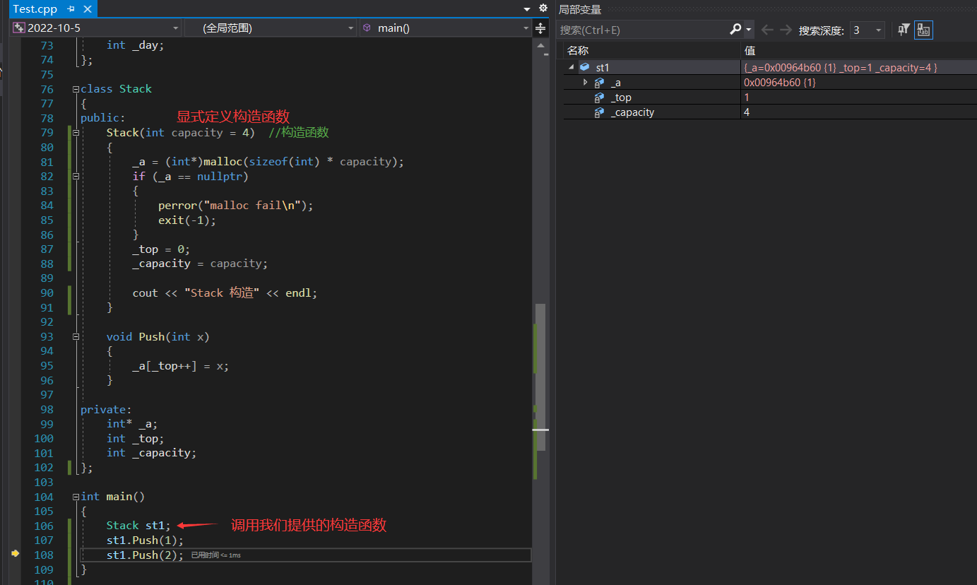Collapse the Stack constructor block at line 79
This screenshot has width=977, height=585.
[x=76, y=134]
